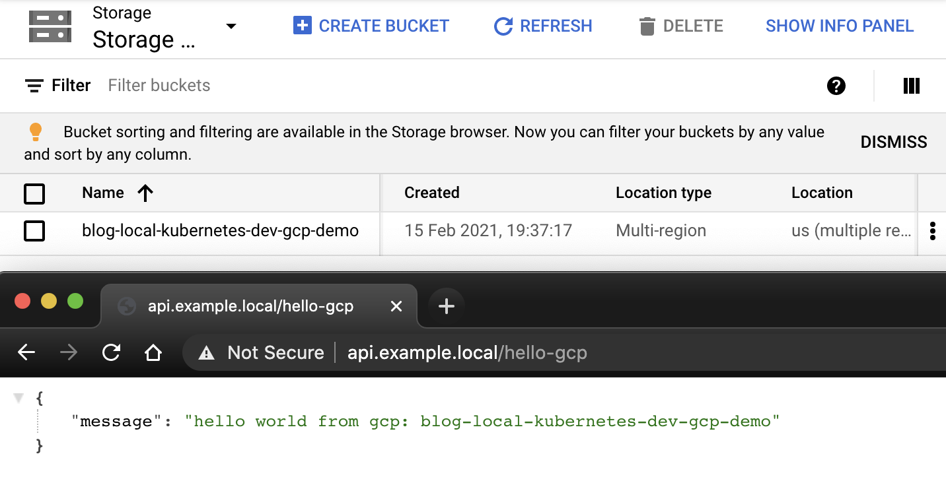Close the api.example.local/hello-gcp tab
946x483 pixels.
tap(396, 306)
